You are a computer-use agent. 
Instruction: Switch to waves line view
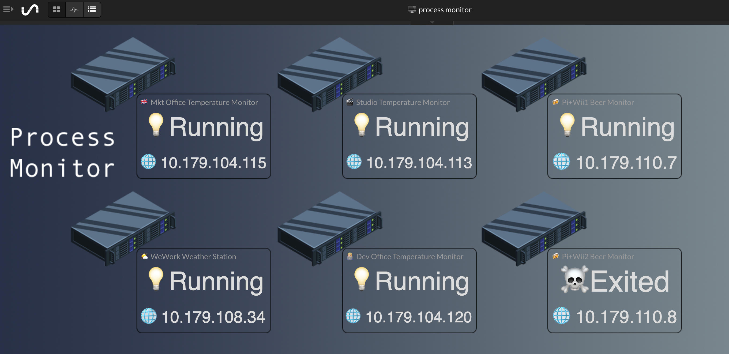pos(74,10)
